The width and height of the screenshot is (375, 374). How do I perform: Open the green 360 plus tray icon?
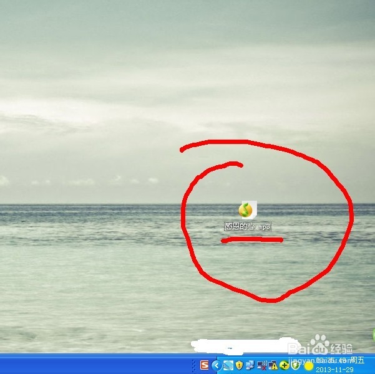[284, 365]
